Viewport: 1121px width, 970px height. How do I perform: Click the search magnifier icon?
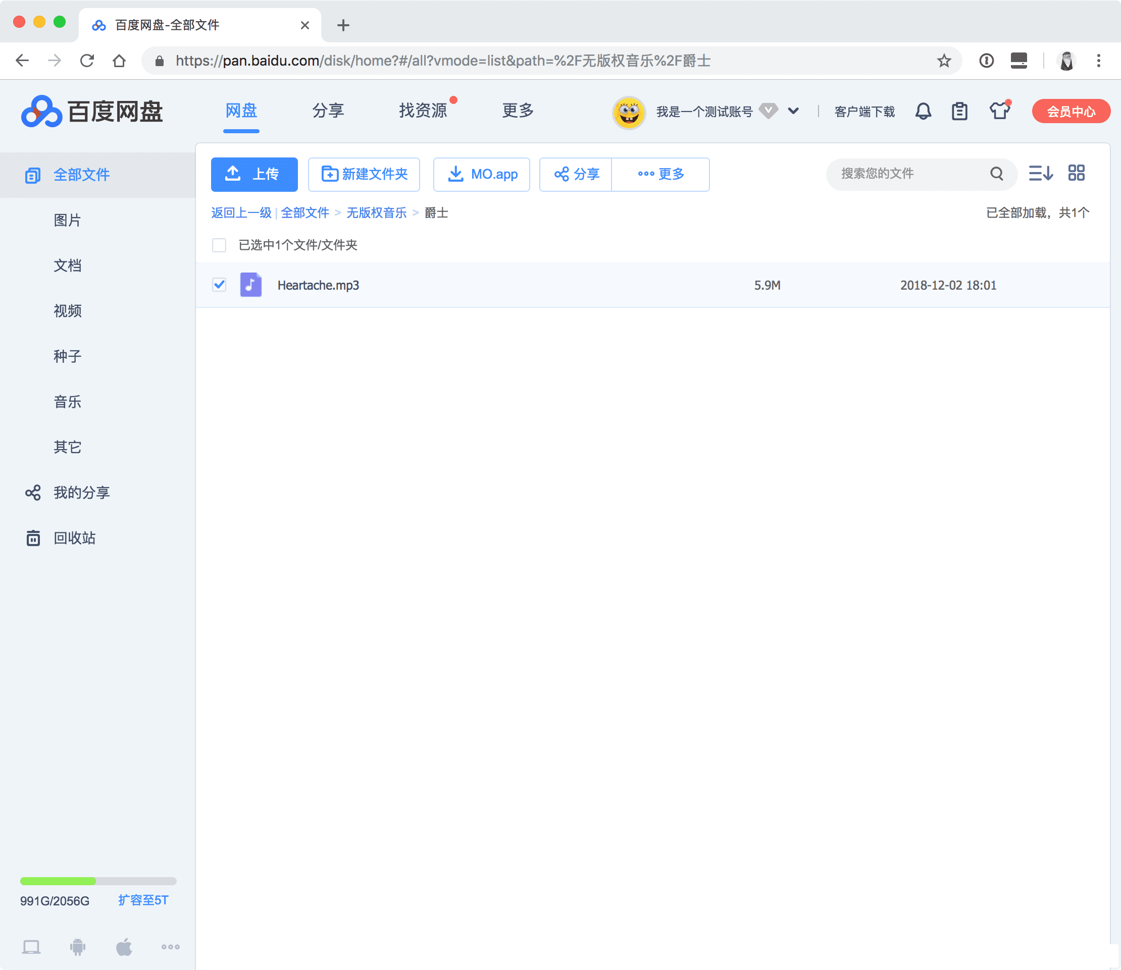[x=996, y=174]
